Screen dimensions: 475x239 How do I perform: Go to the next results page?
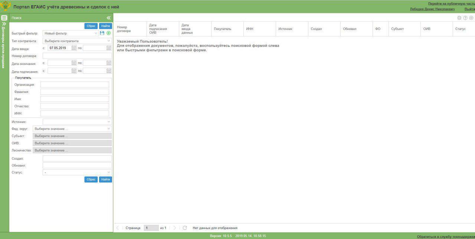[x=175, y=228]
